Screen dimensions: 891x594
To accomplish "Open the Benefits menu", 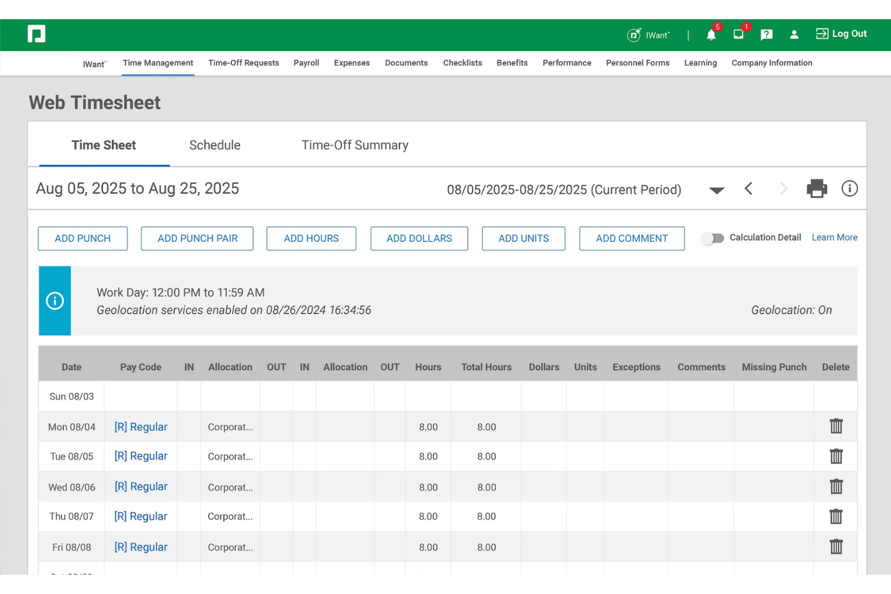I will [512, 63].
